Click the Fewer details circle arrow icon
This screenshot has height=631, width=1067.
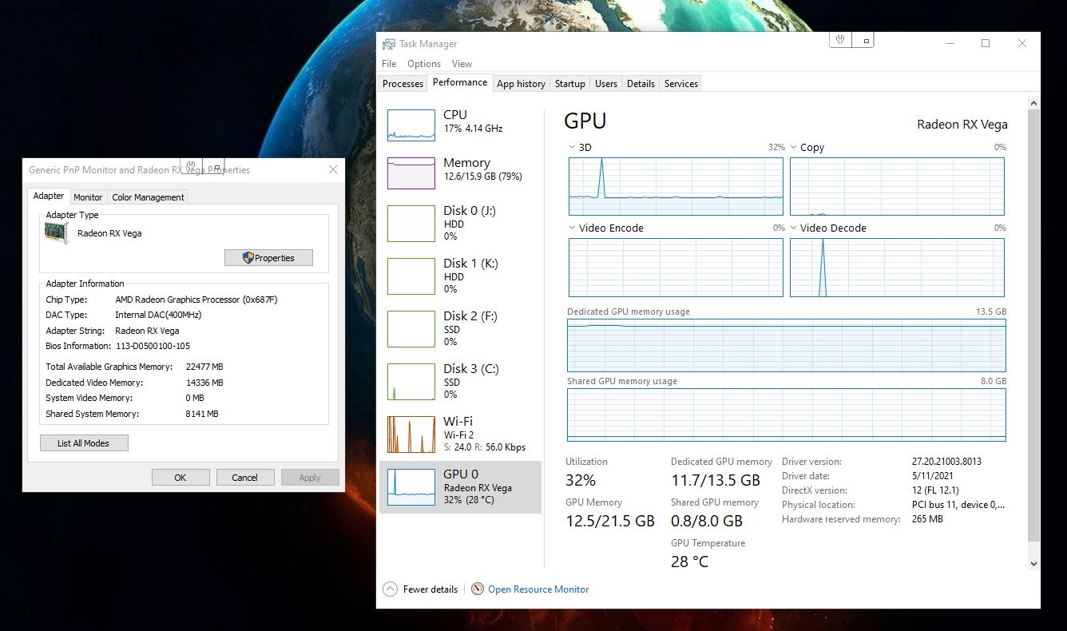coord(390,589)
